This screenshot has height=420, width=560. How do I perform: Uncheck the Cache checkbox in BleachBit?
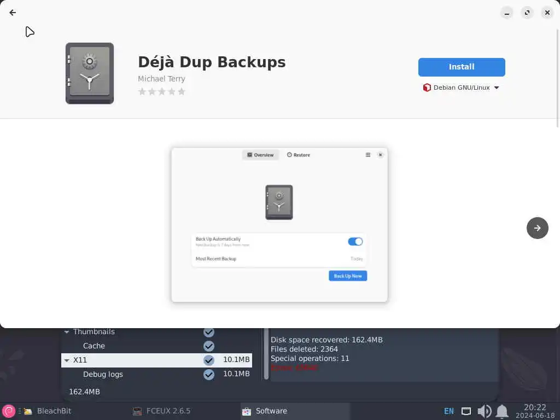209,346
